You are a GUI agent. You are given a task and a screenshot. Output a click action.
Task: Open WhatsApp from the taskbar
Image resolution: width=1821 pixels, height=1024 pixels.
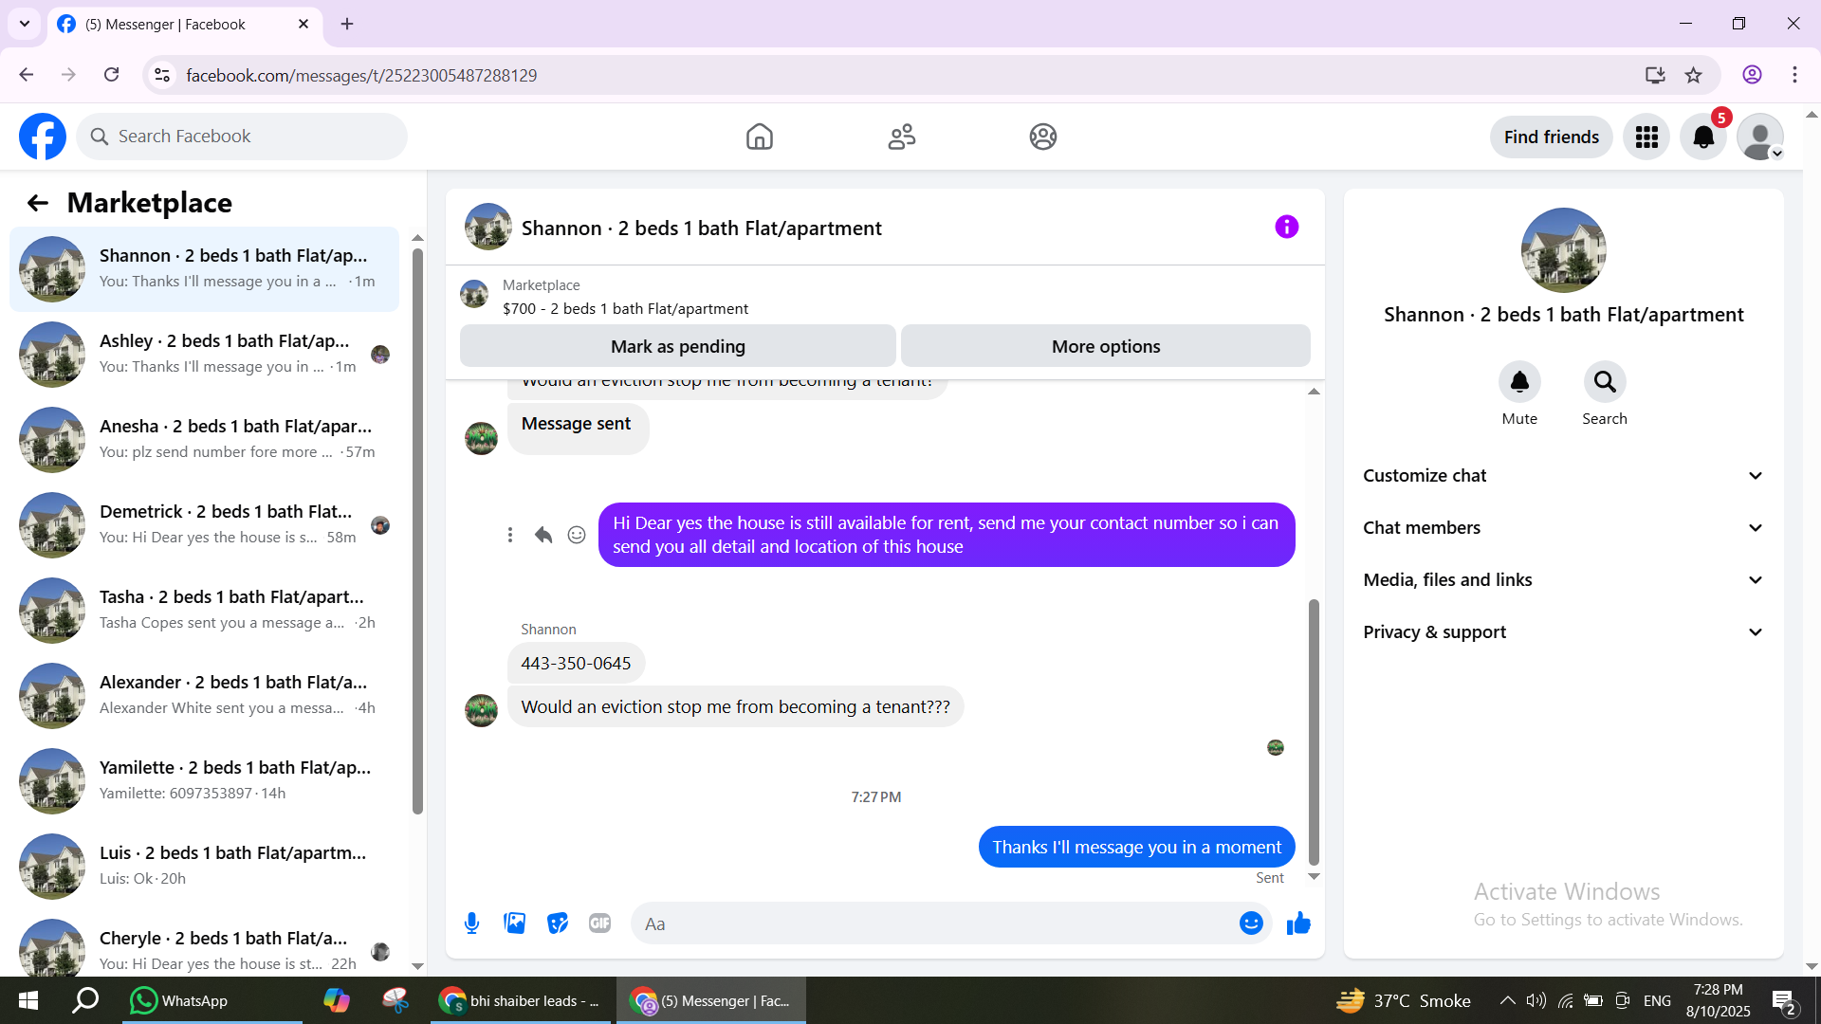click(x=180, y=1000)
